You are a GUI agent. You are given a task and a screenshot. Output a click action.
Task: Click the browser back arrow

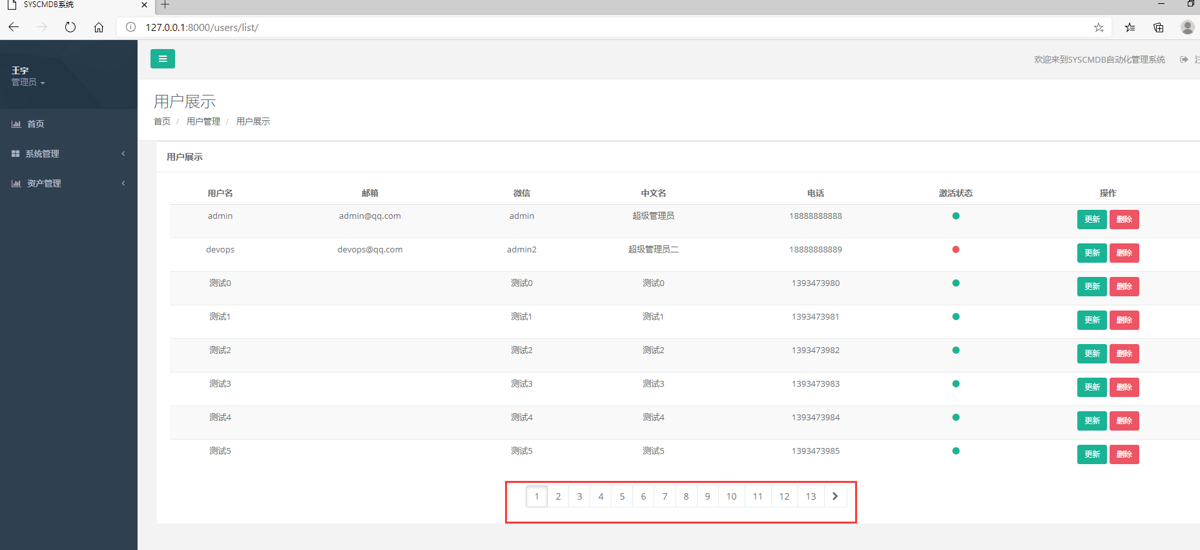[14, 27]
